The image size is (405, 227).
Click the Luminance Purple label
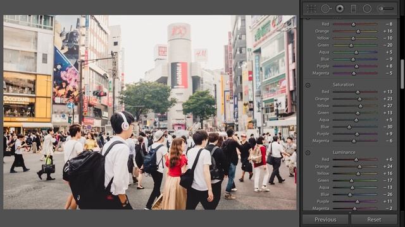pos(323,202)
